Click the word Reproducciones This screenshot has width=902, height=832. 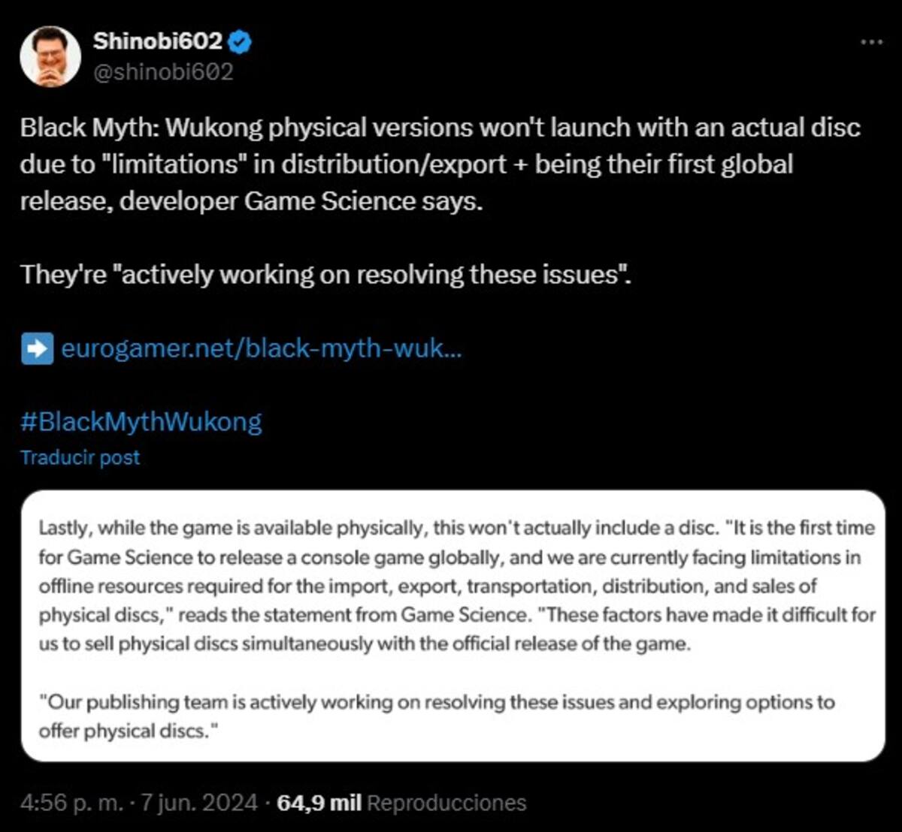click(x=447, y=803)
